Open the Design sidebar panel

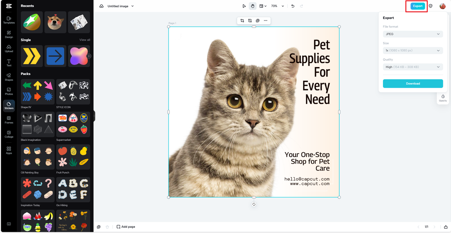9,34
